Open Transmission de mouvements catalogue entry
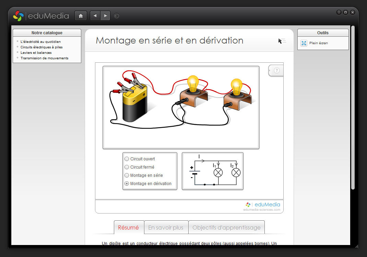The width and height of the screenshot is (367, 257). [44, 58]
